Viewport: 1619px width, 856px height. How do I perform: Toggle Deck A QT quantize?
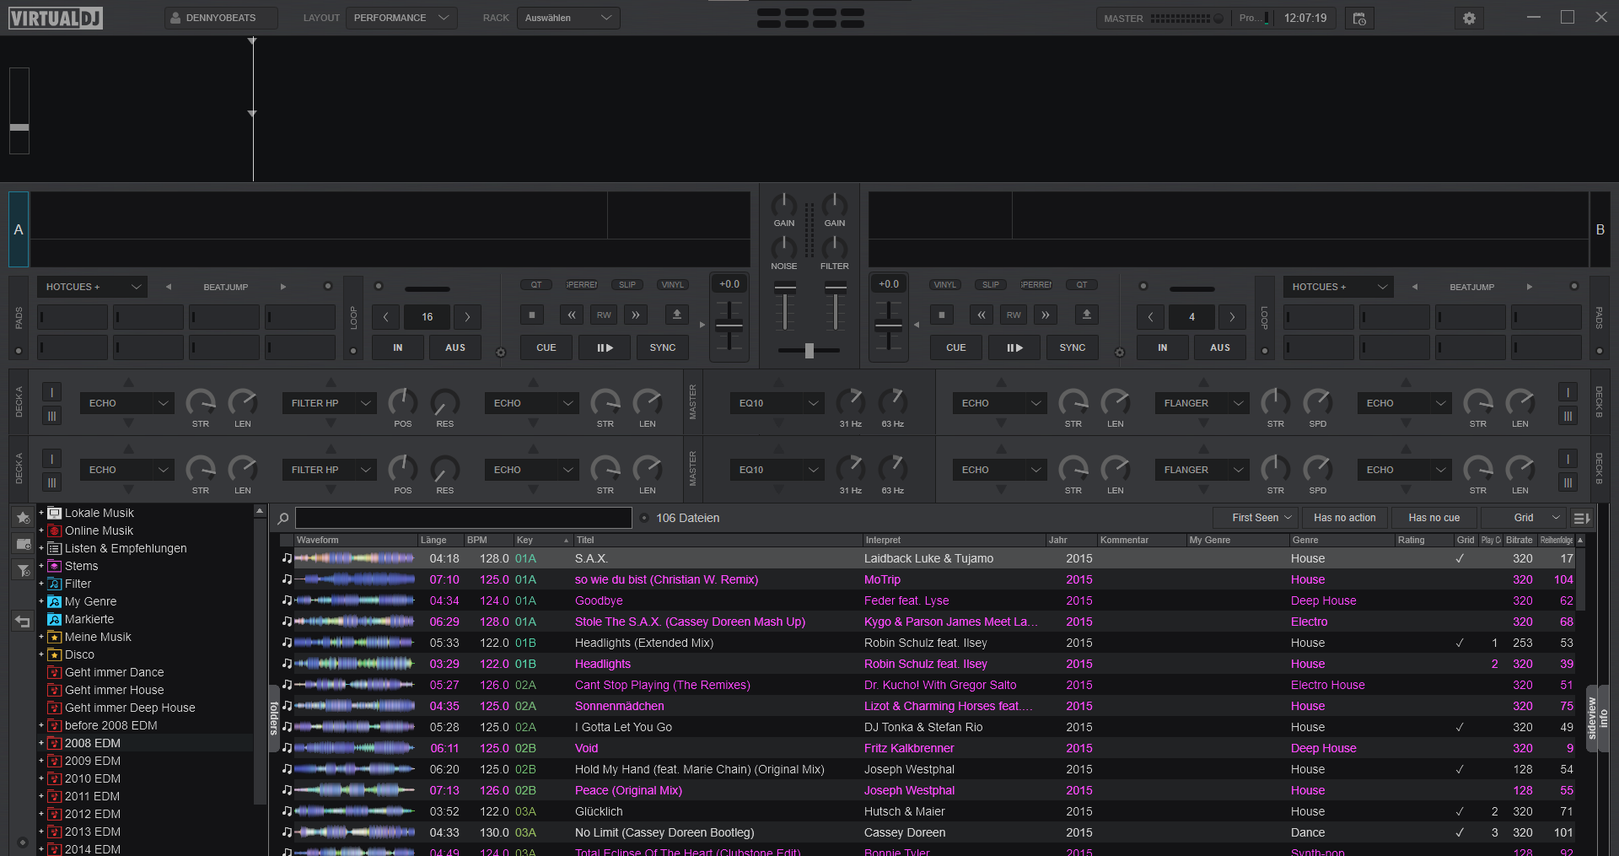click(536, 285)
